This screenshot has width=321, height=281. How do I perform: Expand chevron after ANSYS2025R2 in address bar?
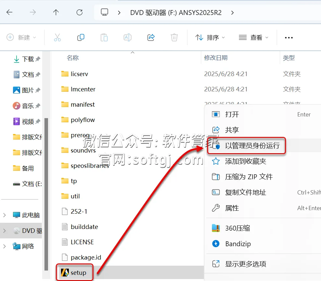(x=232, y=13)
